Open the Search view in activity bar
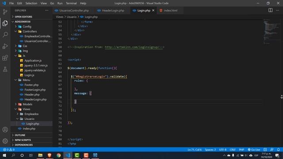This screenshot has height=159, width=283. click(x=5, y=34)
